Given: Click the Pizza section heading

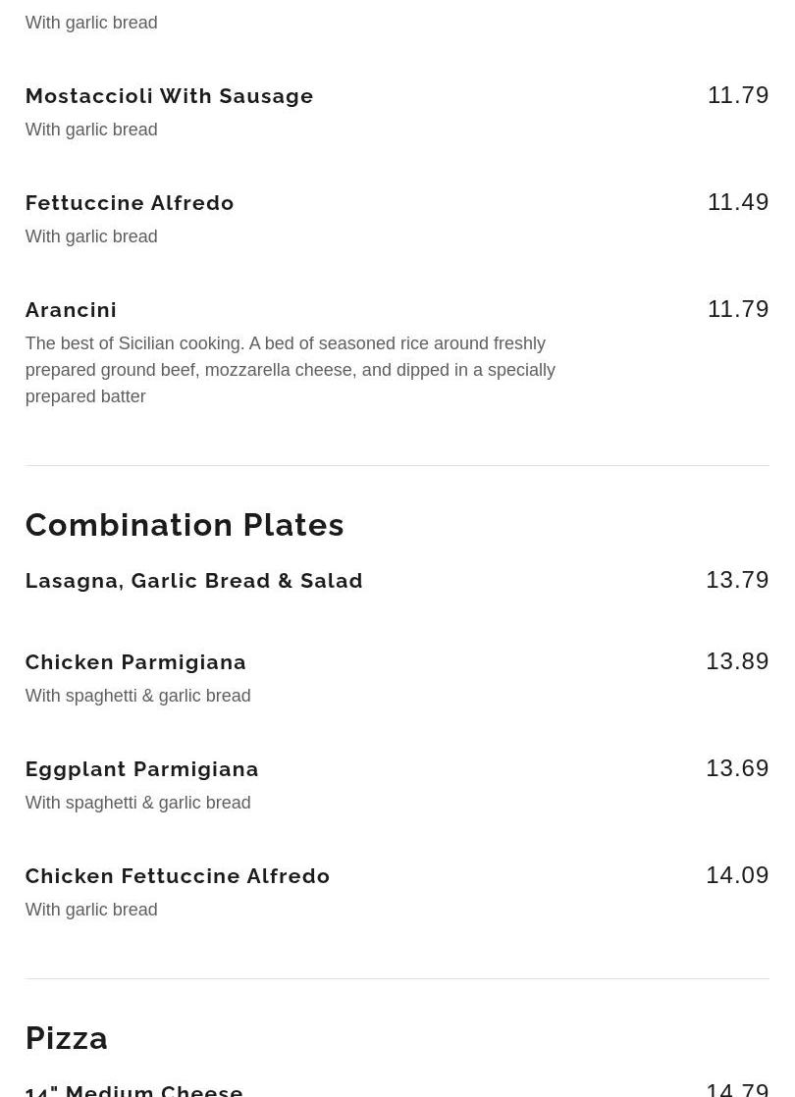Looking at the screenshot, I should pos(67,1038).
